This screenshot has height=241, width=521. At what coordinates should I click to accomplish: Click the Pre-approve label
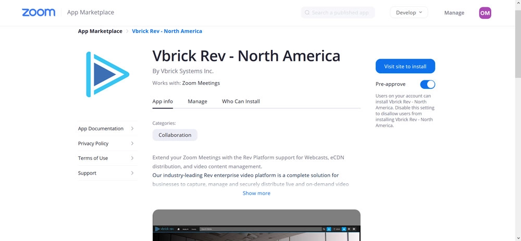[390, 84]
